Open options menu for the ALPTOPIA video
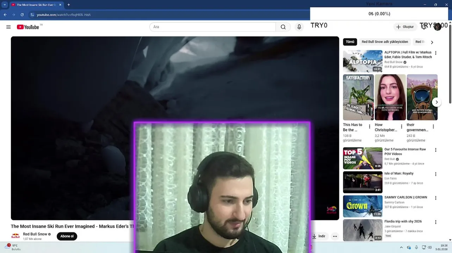The height and width of the screenshot is (253, 452). 435,53
